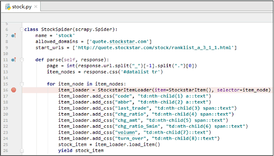Close the stock.py editor tab
Viewport: 274px width, 156px height.
(x=36, y=7)
